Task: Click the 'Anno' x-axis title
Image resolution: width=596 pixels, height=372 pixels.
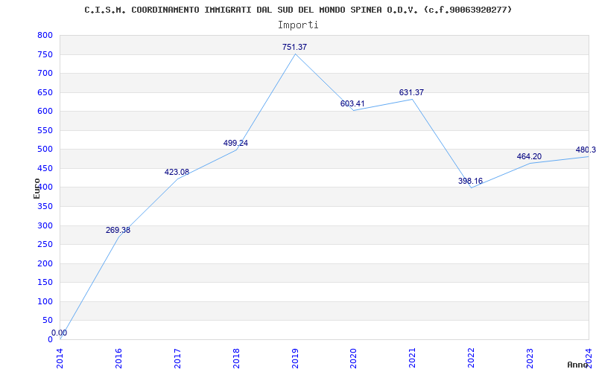Action: 577,365
